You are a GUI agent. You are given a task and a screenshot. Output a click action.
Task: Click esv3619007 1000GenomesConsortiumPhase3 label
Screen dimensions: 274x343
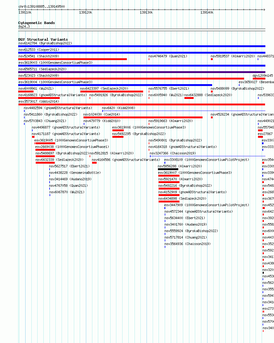tap(195, 173)
